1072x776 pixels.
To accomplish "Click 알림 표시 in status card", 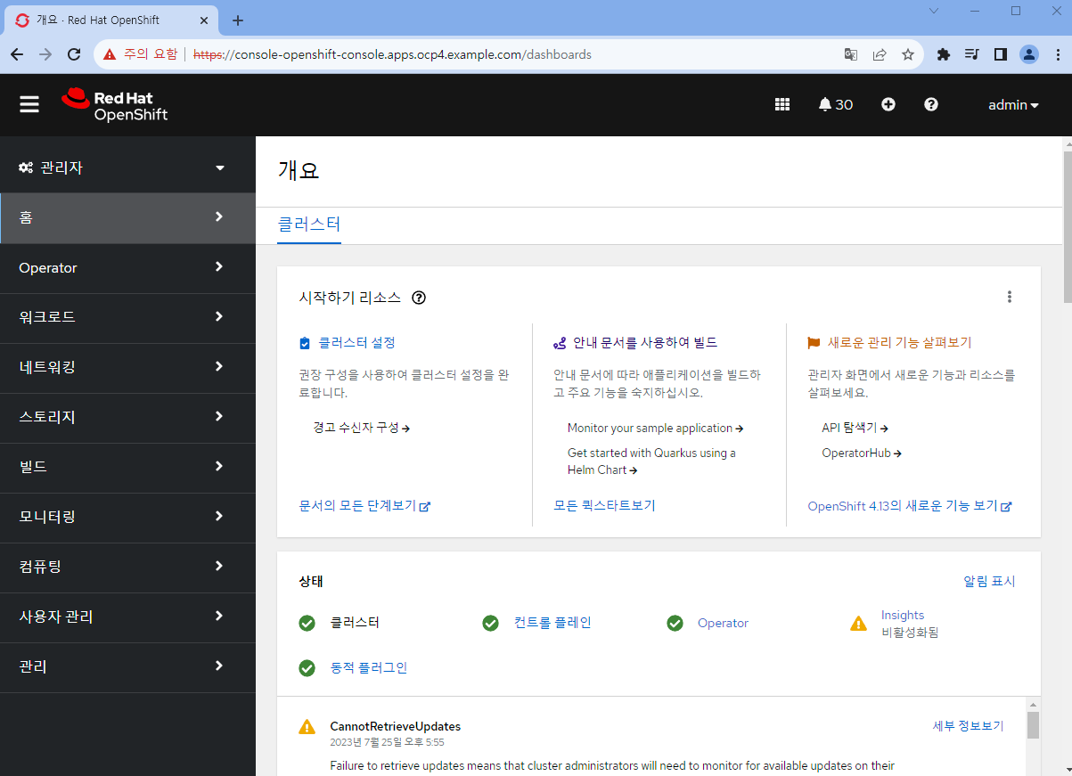I will (989, 581).
